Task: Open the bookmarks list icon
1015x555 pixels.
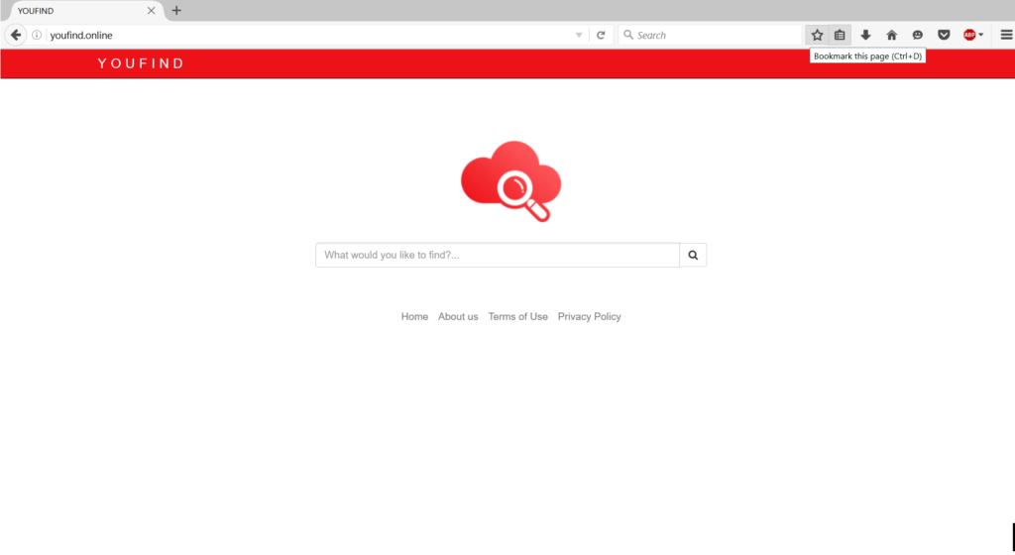Action: [x=840, y=35]
